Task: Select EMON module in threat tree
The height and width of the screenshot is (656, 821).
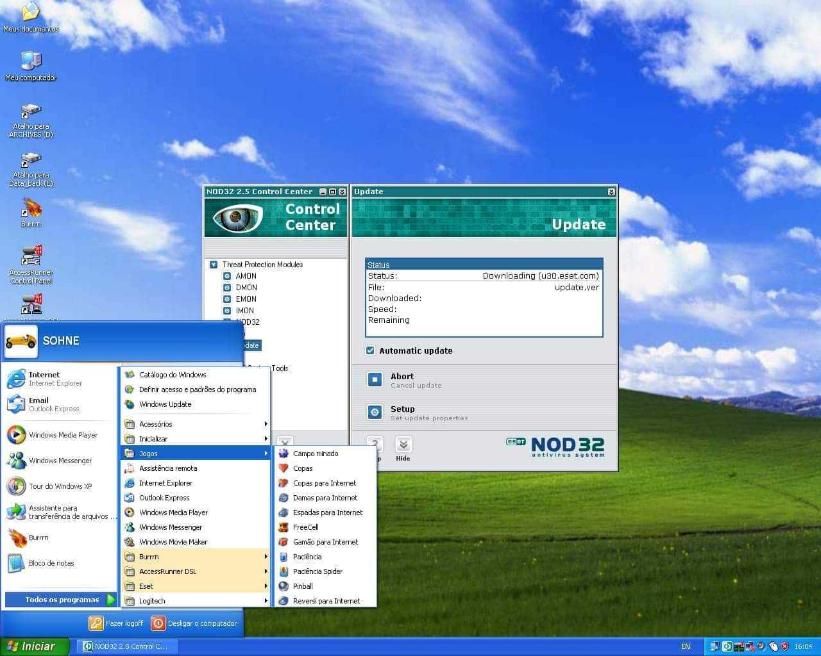Action: 240,299
